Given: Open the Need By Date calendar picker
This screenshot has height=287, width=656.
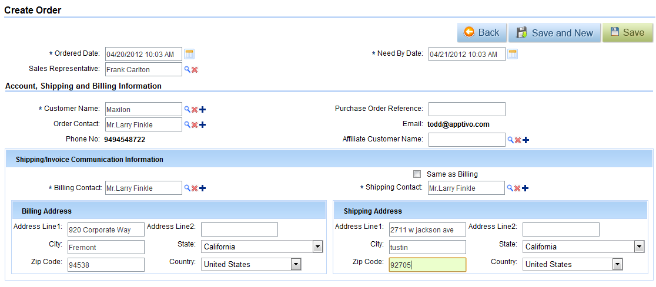Looking at the screenshot, I should [513, 54].
